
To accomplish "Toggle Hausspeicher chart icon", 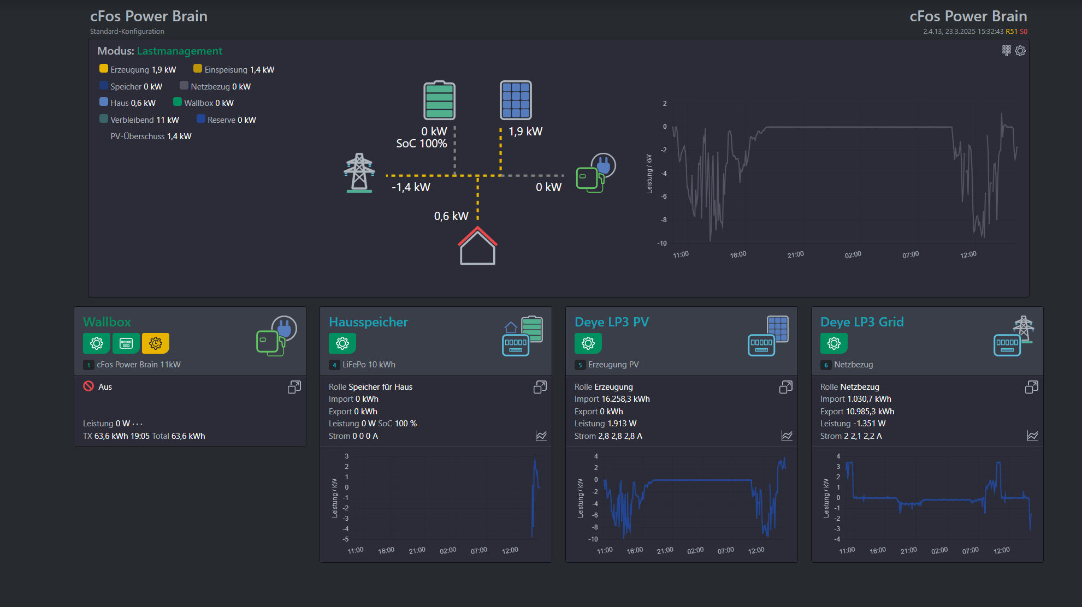I will click(541, 436).
